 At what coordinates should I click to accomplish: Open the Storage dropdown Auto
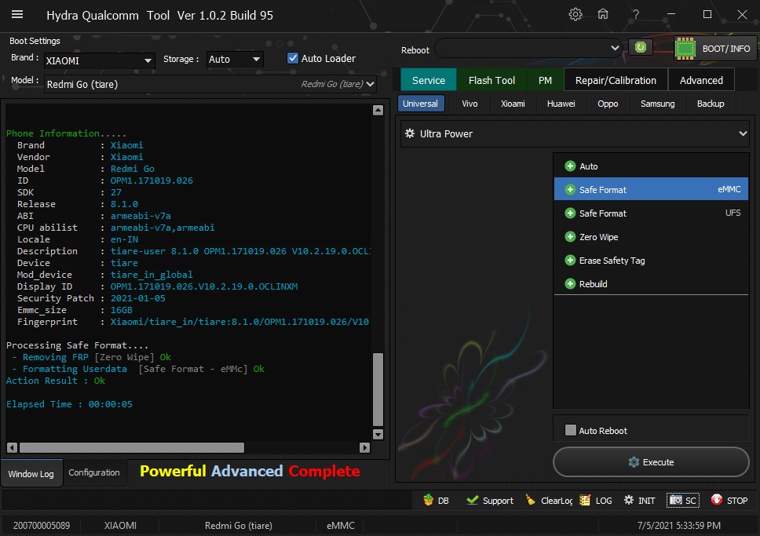235,59
